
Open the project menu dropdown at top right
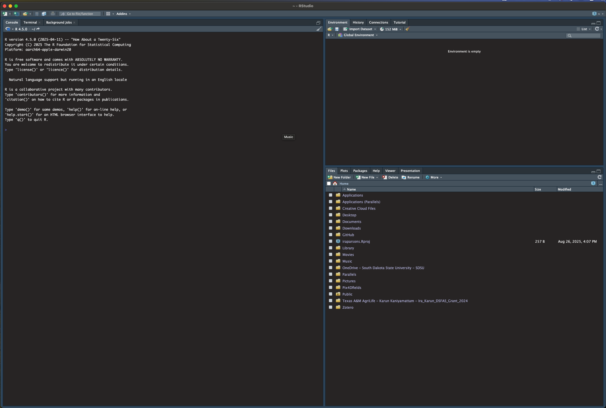[x=598, y=14]
